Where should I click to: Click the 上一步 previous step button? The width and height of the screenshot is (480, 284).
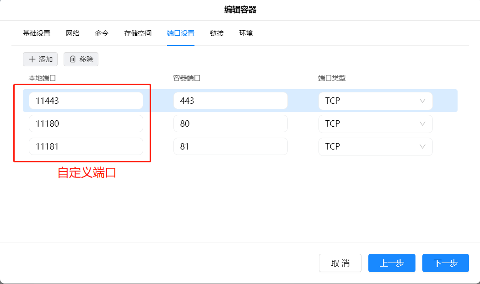coord(392,263)
